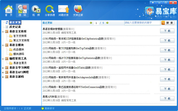
Task: View 查看简介 for WNetGetConnection entry
Action: point(111,87)
